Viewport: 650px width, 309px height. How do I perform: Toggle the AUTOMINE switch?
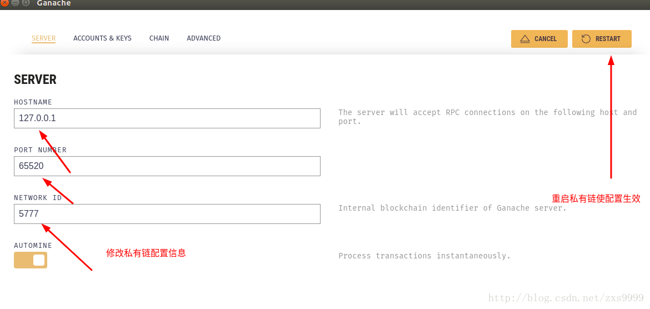point(31,260)
